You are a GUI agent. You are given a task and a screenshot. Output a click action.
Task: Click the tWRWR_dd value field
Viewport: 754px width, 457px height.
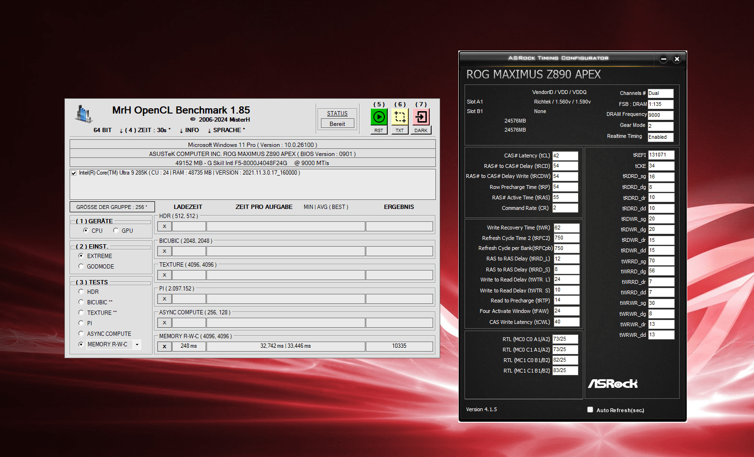[x=661, y=335]
